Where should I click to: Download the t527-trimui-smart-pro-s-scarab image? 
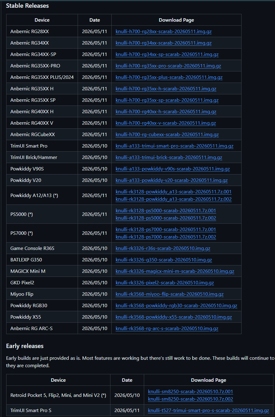coord(208,410)
